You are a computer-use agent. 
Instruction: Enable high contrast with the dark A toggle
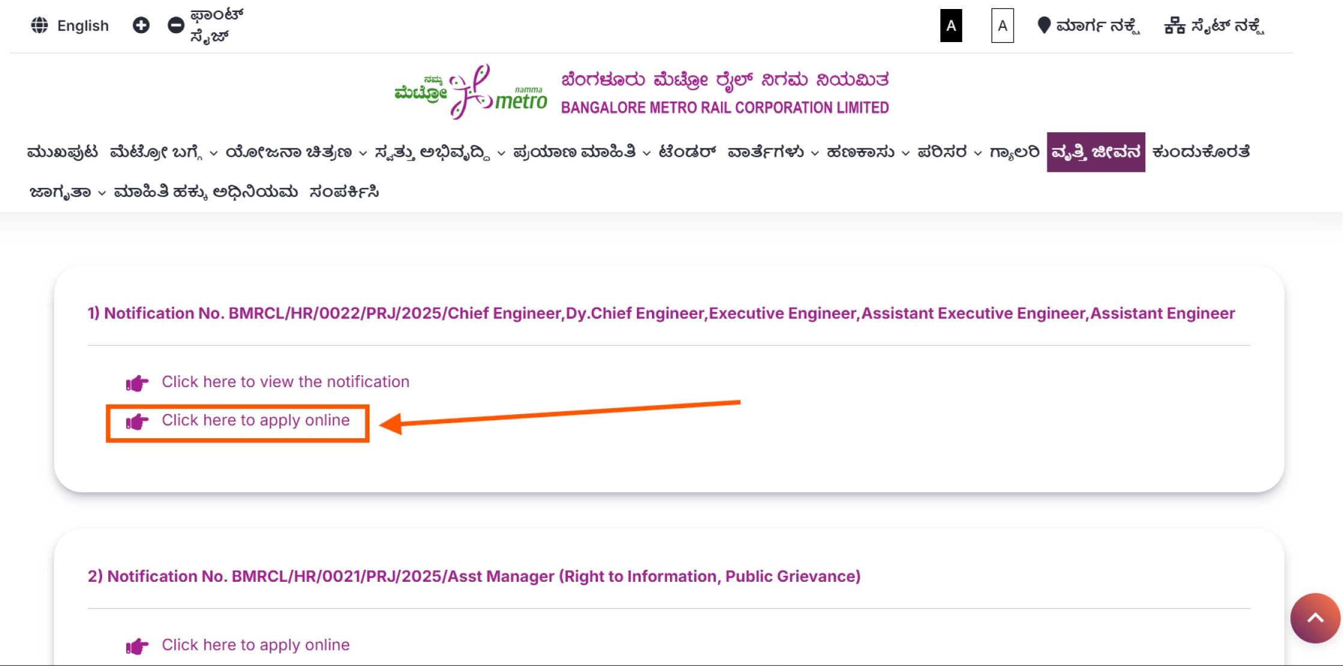point(951,26)
